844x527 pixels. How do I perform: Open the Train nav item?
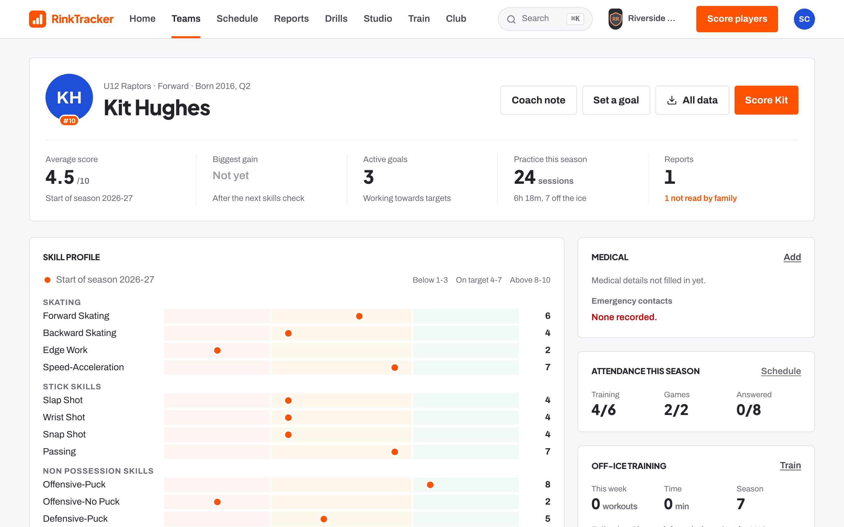coord(419,18)
